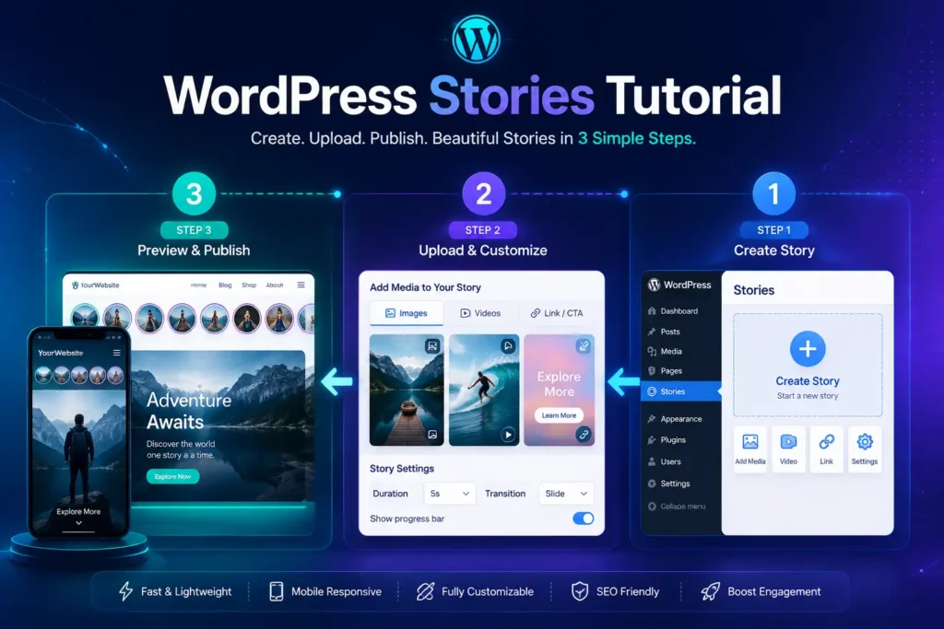This screenshot has width=944, height=629.
Task: Expand the Explore More chevron on phone
Action: (79, 523)
